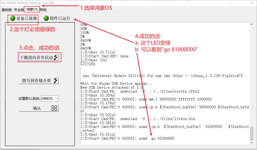The height and width of the screenshot is (150, 257).
Task: Click log line "1:5>Start Cmd:SDP: done"
Action: point(105,56)
